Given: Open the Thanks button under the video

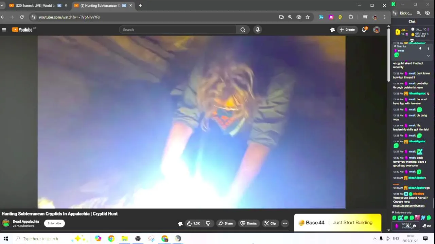Looking at the screenshot, I should 249,223.
